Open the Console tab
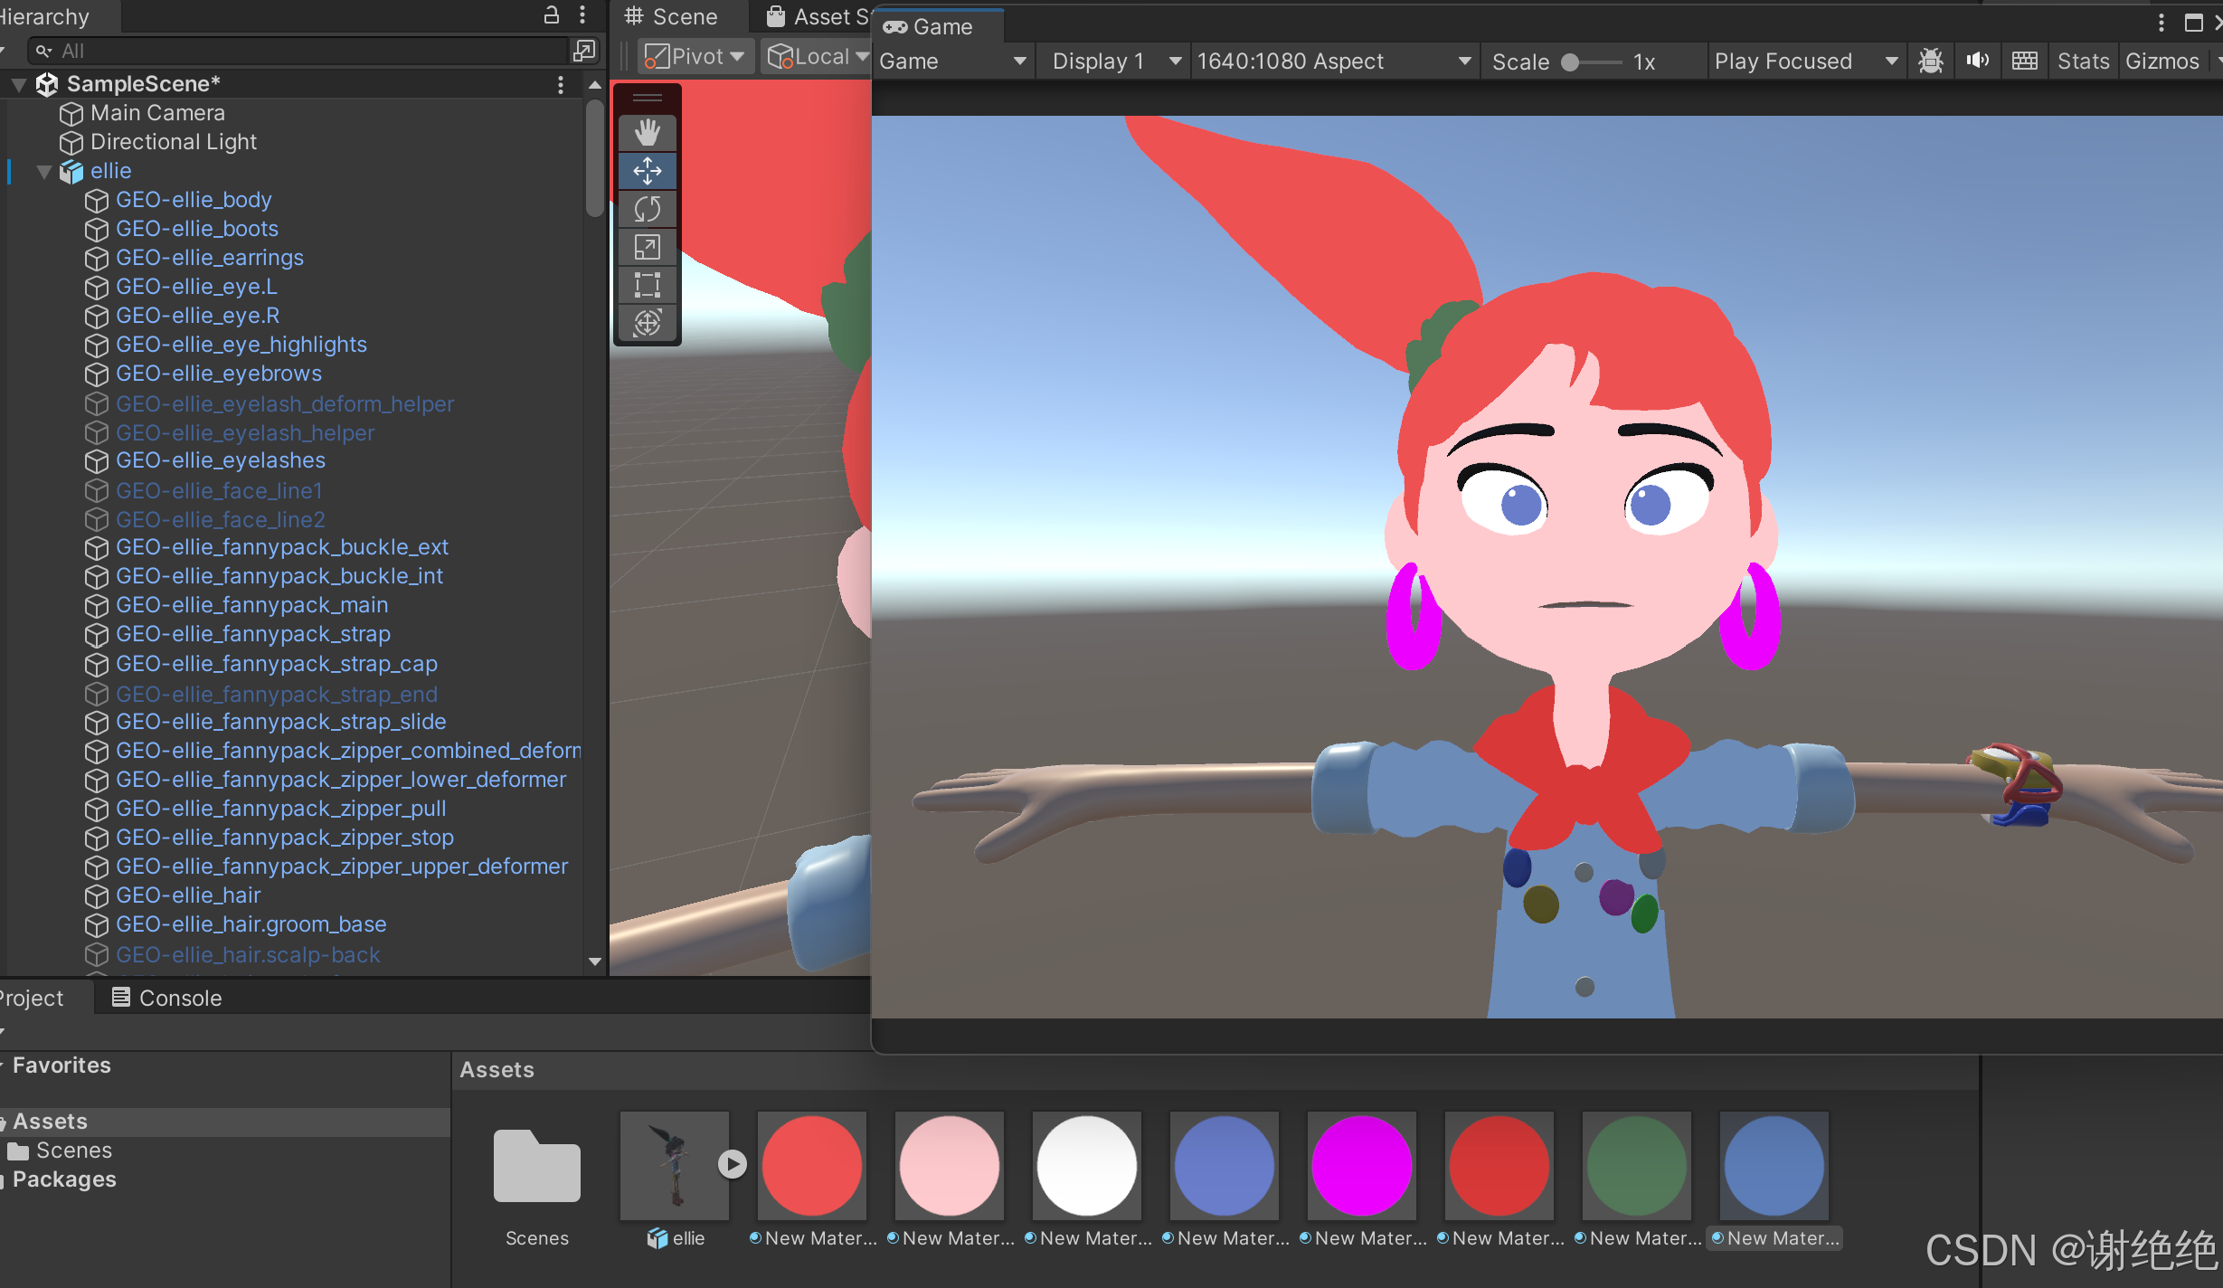 [x=166, y=998]
